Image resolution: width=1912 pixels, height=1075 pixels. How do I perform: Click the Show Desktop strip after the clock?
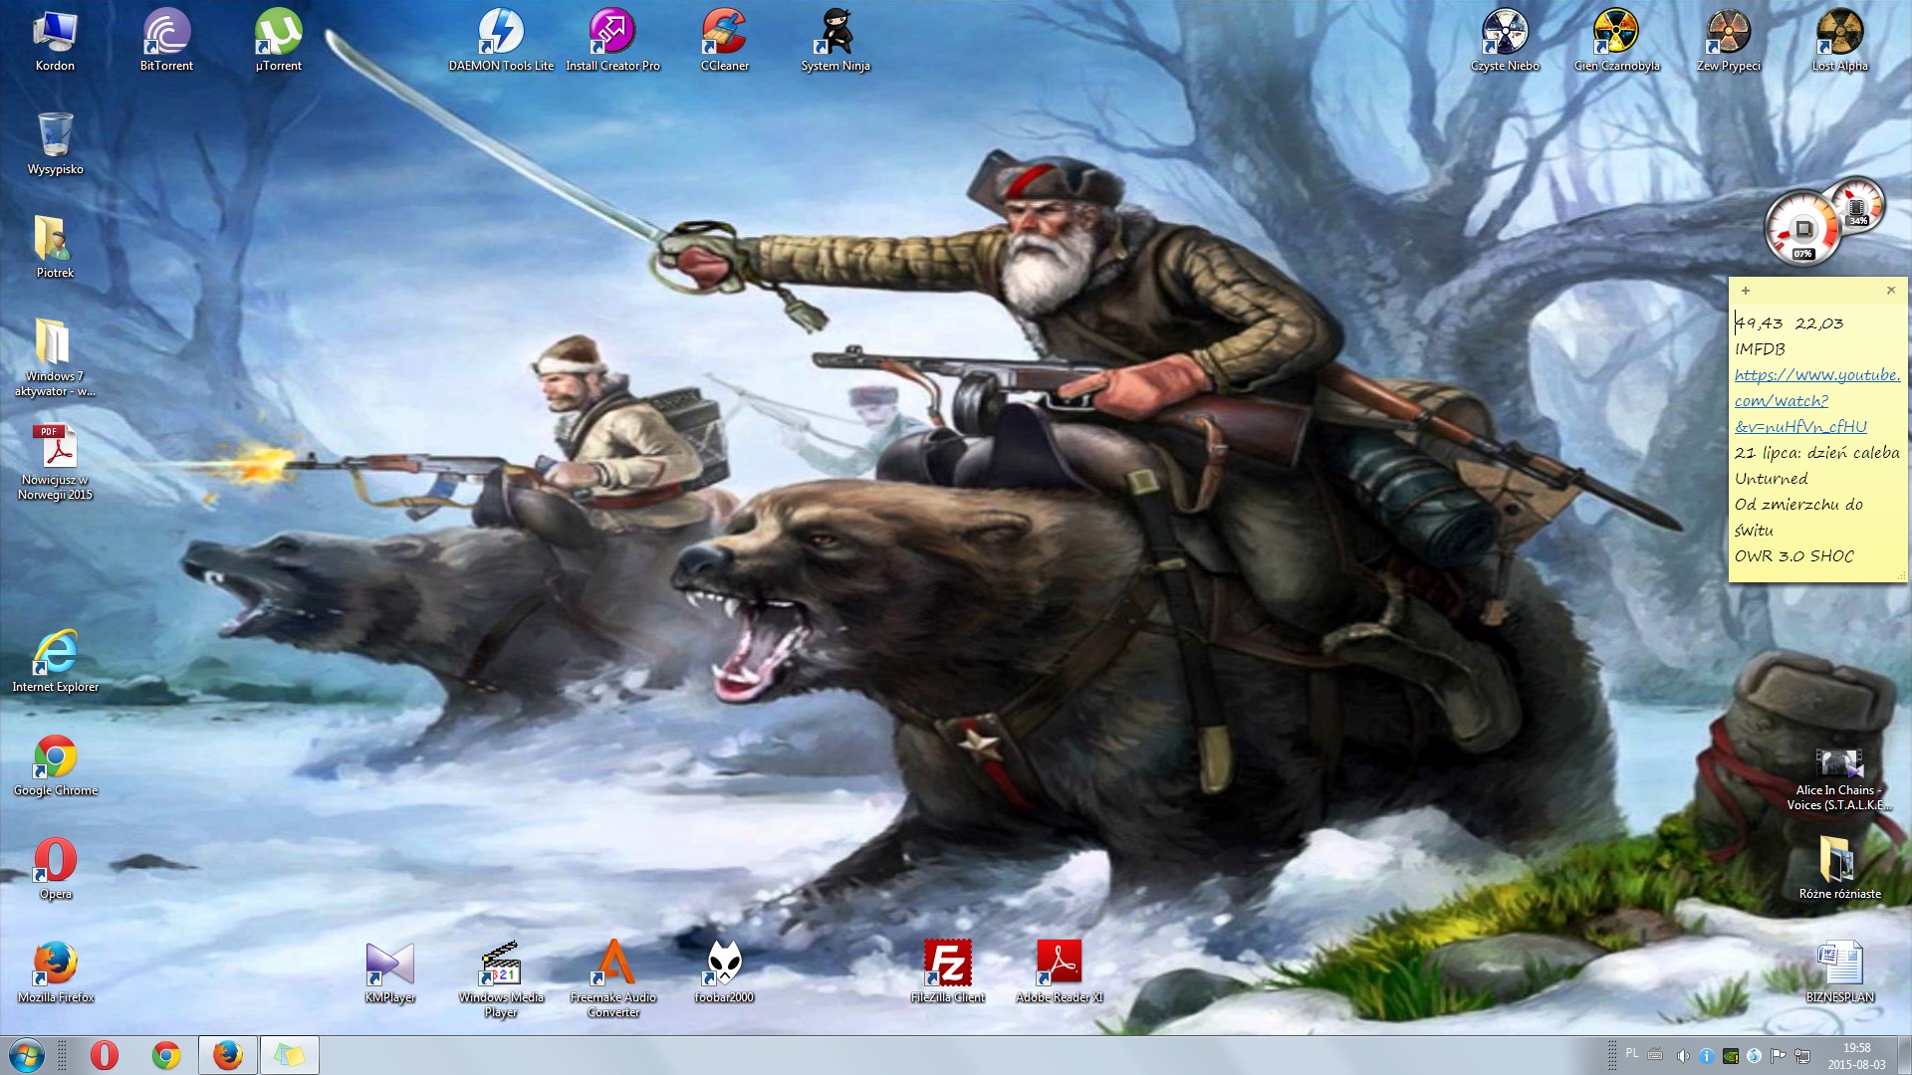pos(1903,1055)
